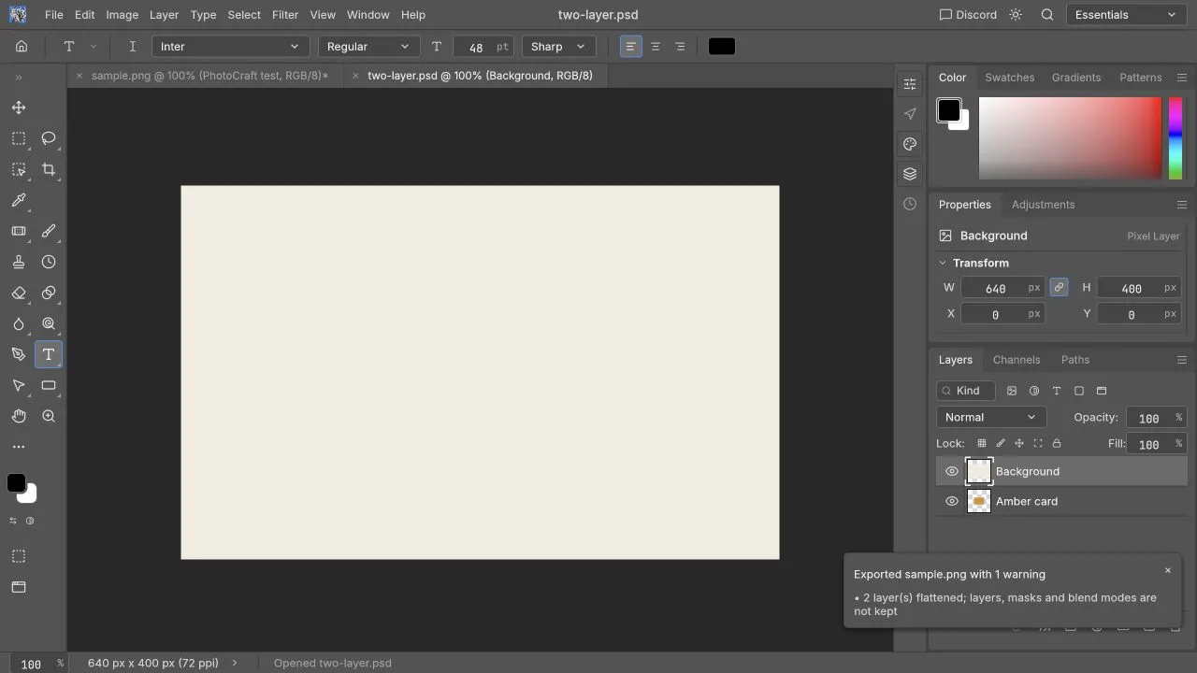Select the Clone Stamp tool
Screen dimensions: 1197x673
[19, 262]
